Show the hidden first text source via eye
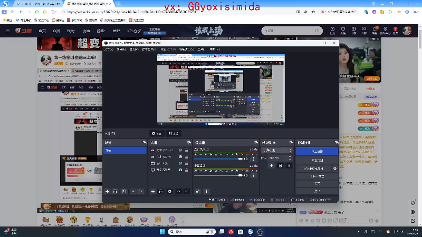 (x=180, y=150)
